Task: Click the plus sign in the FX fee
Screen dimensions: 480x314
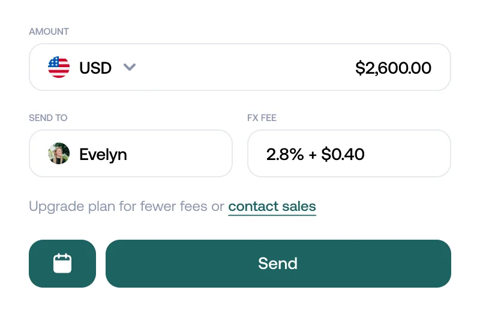Action: pos(313,154)
